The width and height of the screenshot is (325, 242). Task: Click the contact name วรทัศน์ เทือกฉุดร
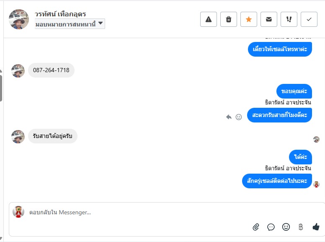(60, 14)
